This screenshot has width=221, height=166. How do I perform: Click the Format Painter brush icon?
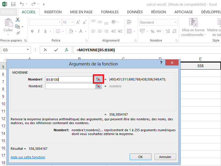pyautogui.click(x=18, y=33)
